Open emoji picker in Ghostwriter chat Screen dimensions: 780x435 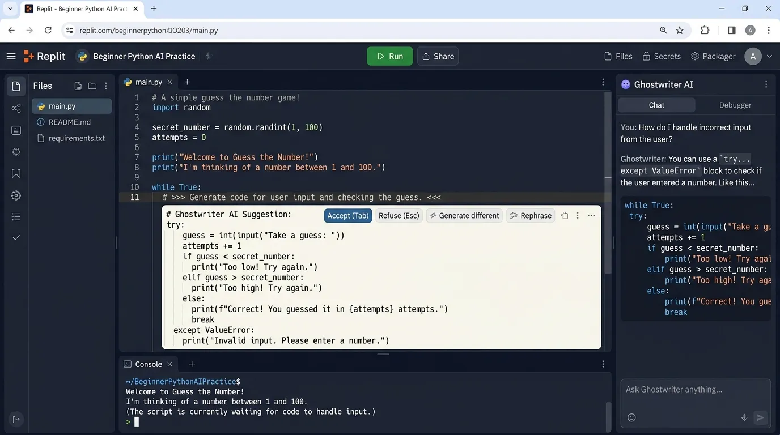click(x=631, y=417)
